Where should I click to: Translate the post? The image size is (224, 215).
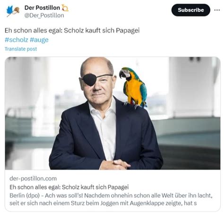[21, 49]
